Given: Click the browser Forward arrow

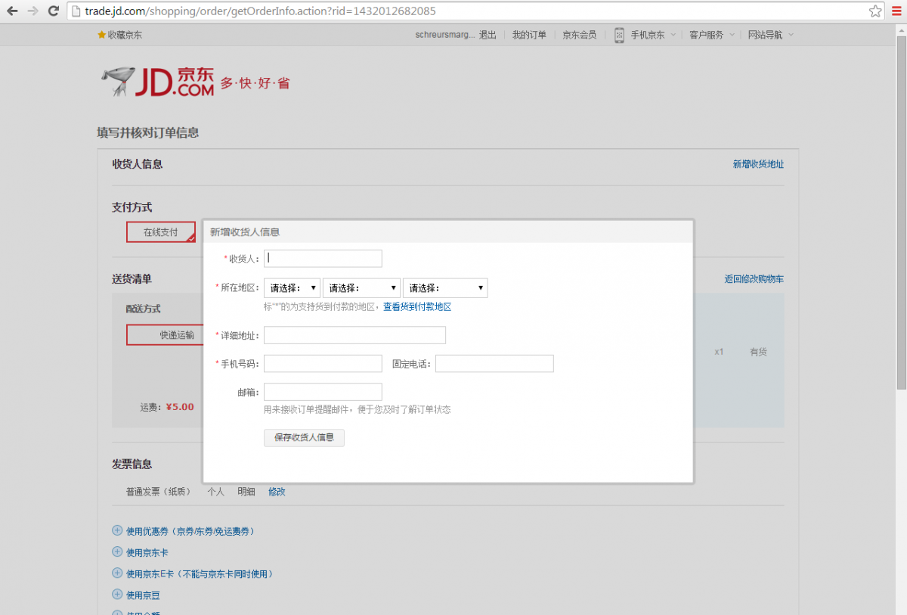Looking at the screenshot, I should point(33,11).
